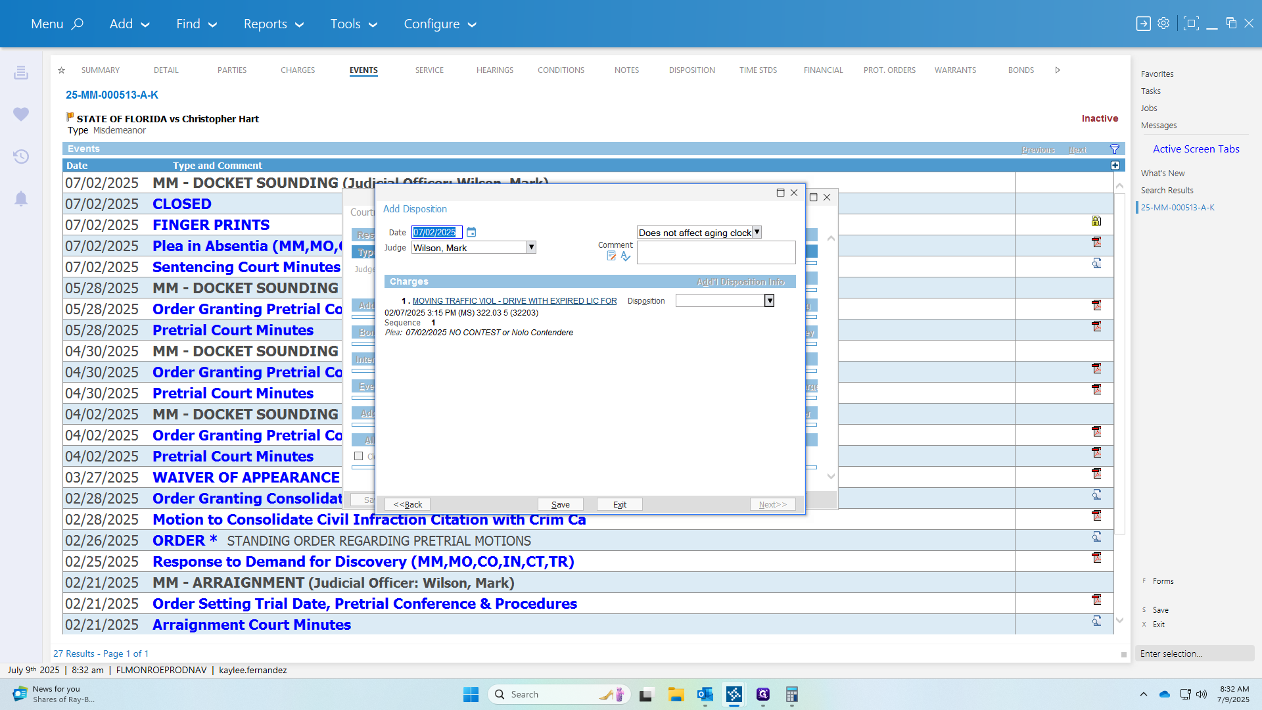Switch to the WARRANTS tab
Image resolution: width=1262 pixels, height=710 pixels.
click(x=956, y=70)
